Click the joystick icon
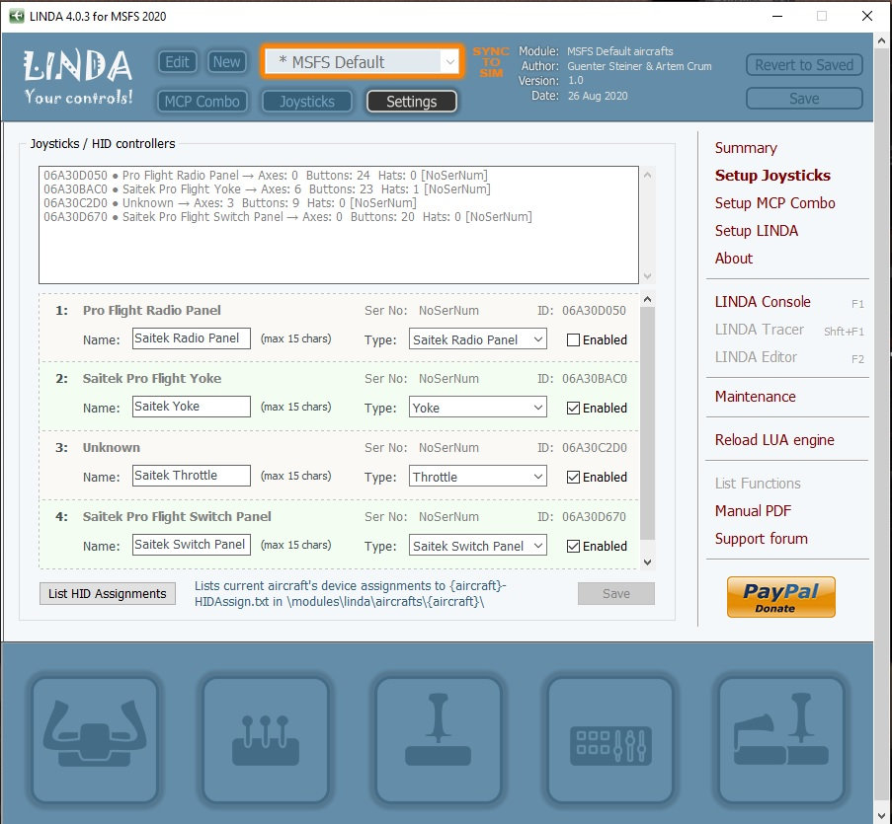Screen dimensions: 892x824 [x=438, y=739]
